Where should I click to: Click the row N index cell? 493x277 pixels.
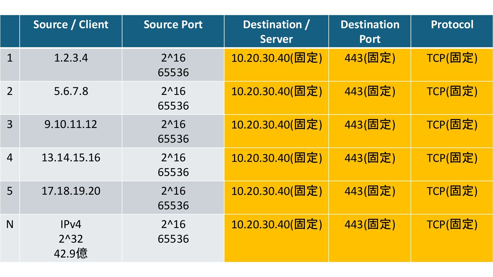(x=10, y=238)
